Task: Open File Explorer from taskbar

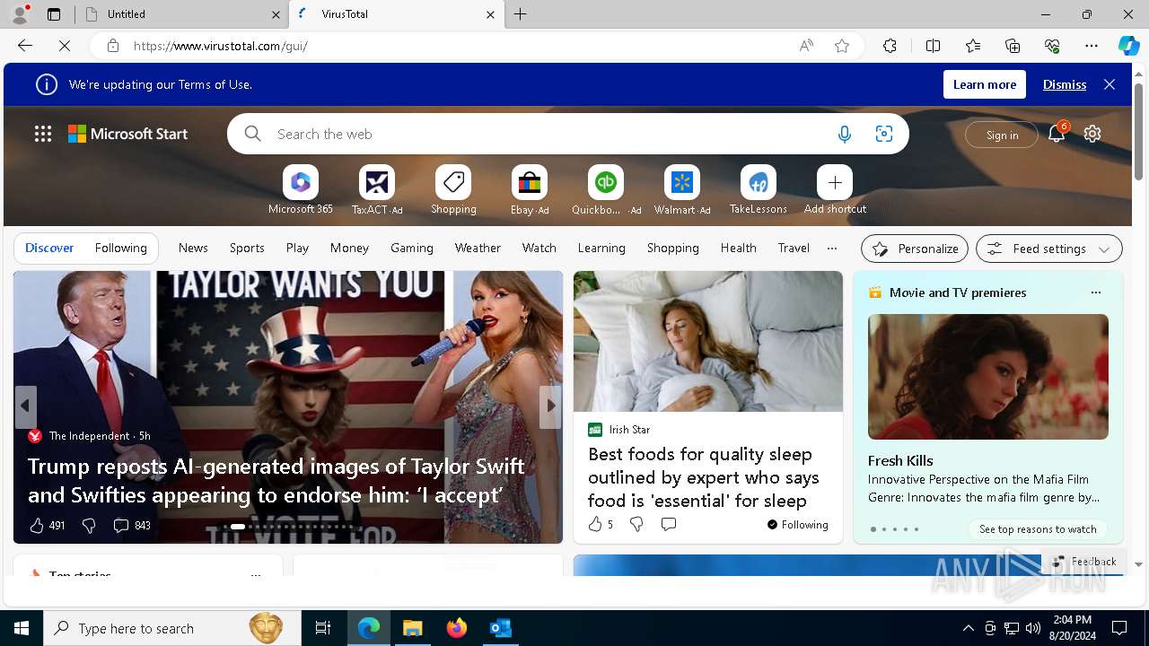Action: [x=412, y=628]
